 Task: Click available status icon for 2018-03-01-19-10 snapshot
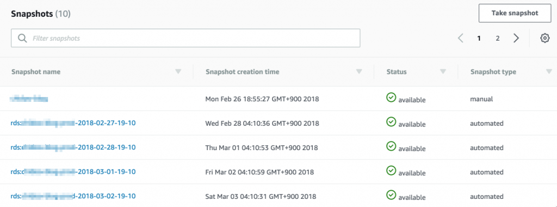coord(391,170)
